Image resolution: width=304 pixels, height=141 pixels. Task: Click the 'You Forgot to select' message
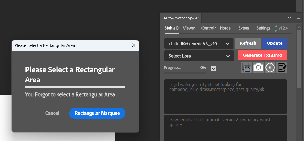tap(70, 94)
